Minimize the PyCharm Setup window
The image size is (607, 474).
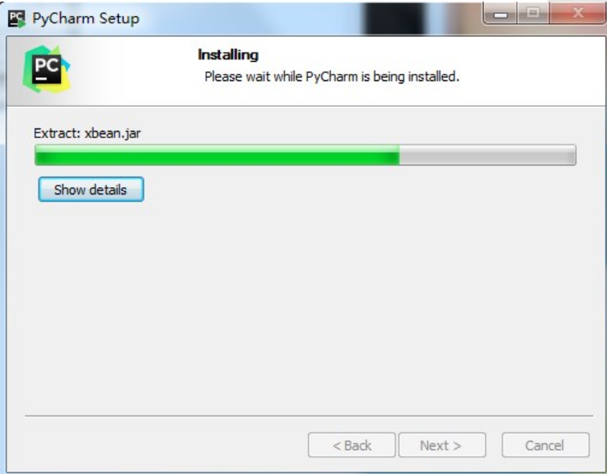click(x=500, y=14)
